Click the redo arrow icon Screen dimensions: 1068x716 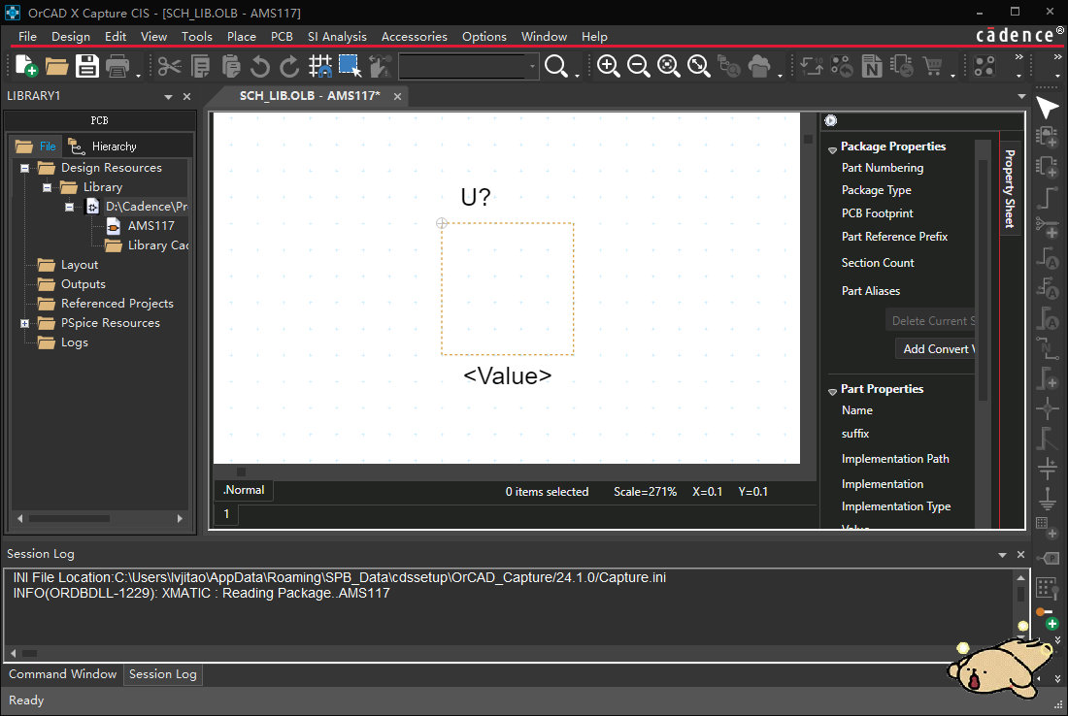[289, 66]
